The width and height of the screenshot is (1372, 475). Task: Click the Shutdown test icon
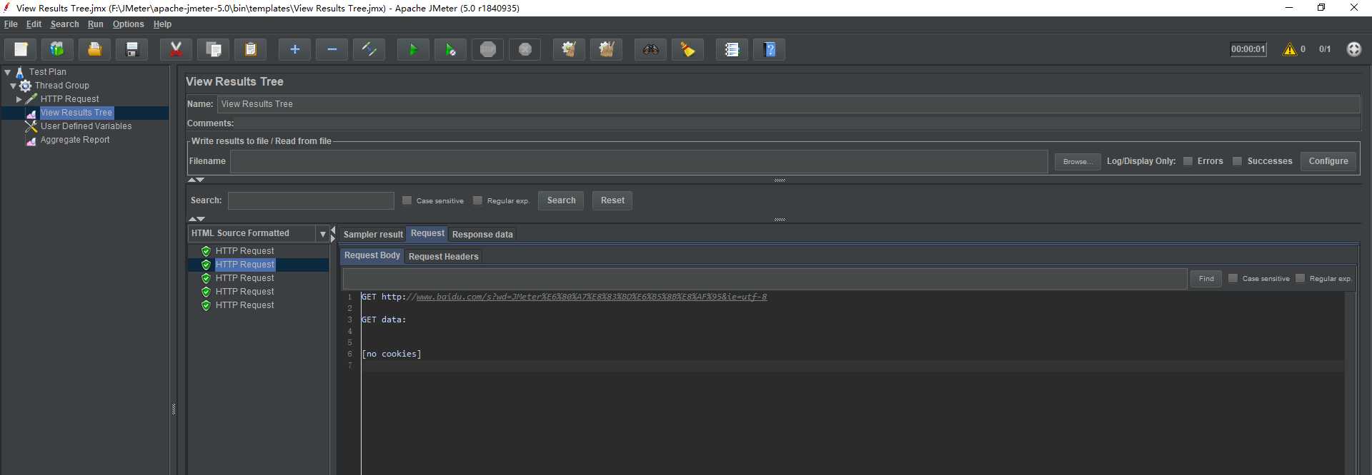pos(525,49)
